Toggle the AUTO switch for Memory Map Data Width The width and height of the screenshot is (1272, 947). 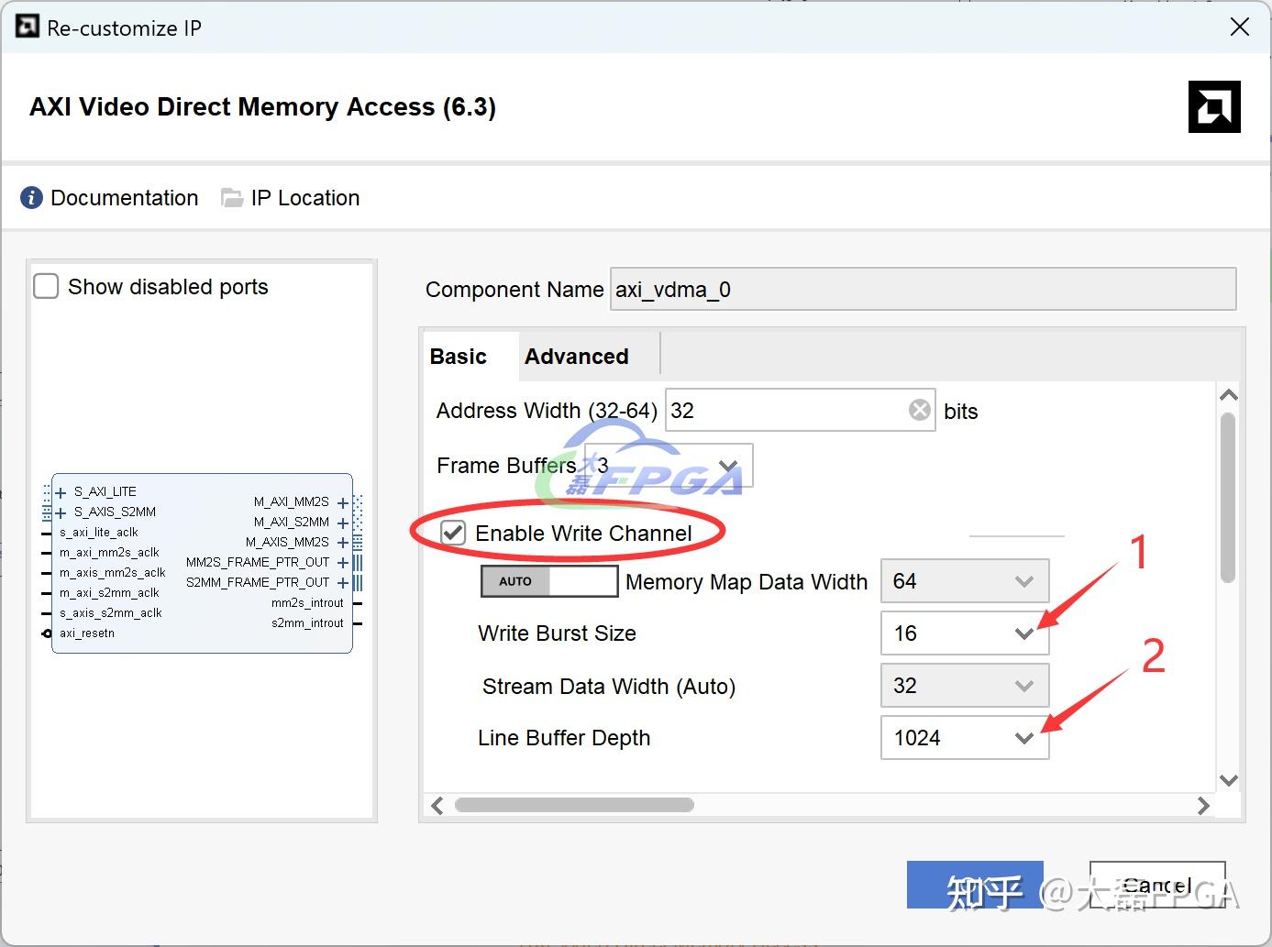point(549,581)
